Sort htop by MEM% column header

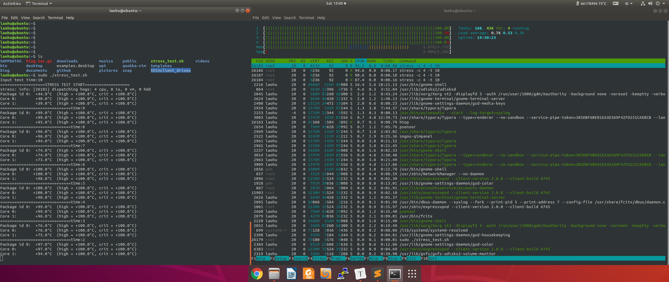click(x=371, y=61)
